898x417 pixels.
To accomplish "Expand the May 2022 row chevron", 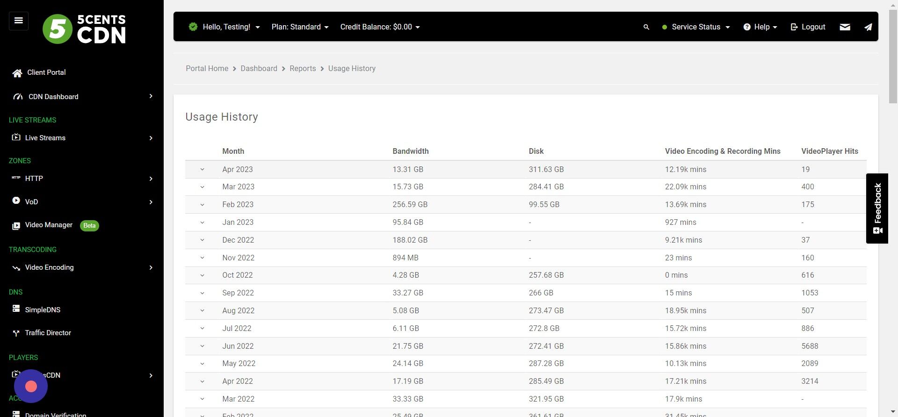I will coord(203,364).
